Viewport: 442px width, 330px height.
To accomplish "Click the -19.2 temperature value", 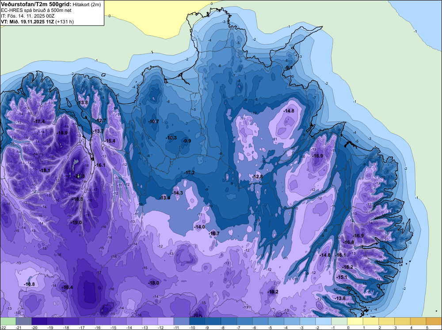I will (x=273, y=292).
